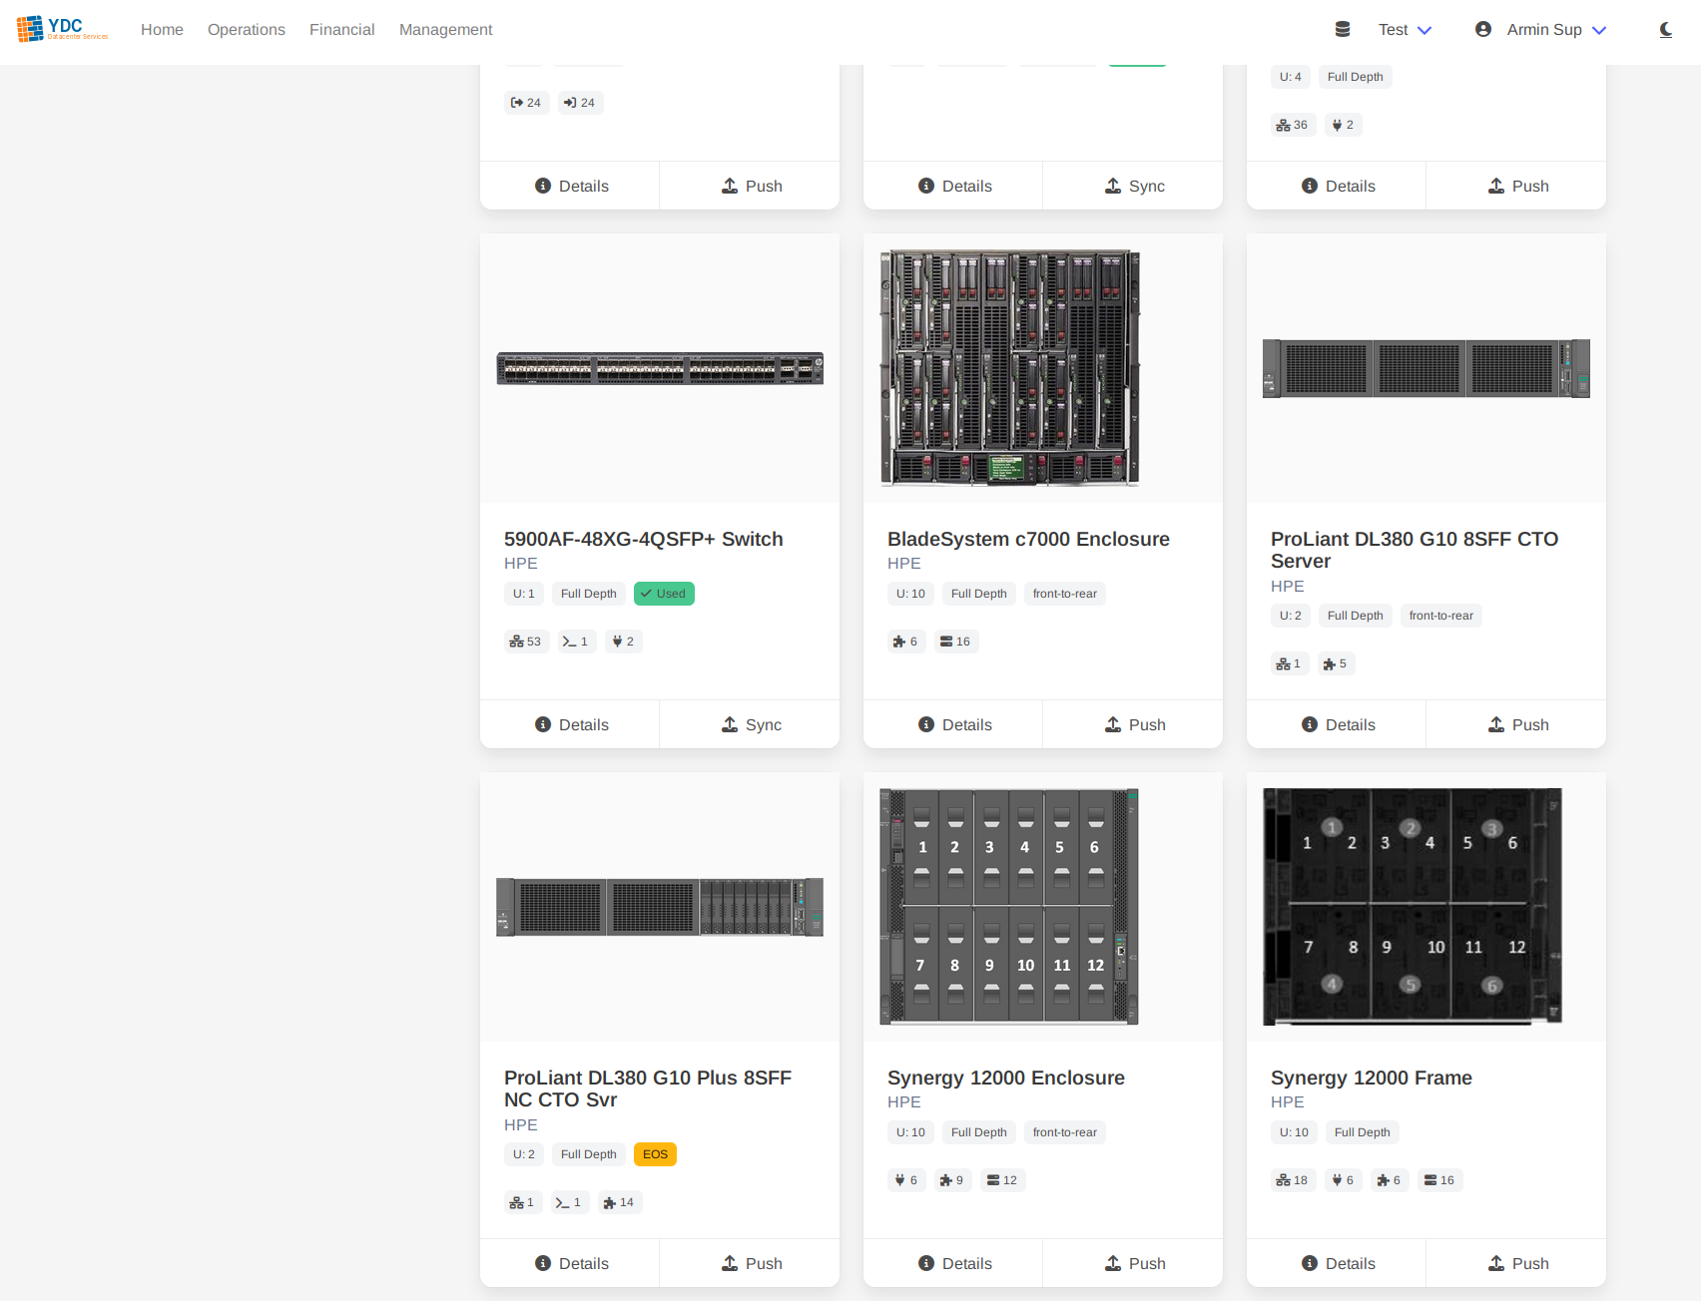Go to the Home menu

click(162, 30)
